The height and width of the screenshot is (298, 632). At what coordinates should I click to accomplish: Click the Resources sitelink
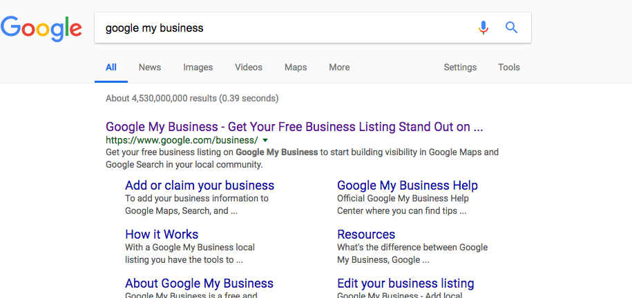coord(366,235)
